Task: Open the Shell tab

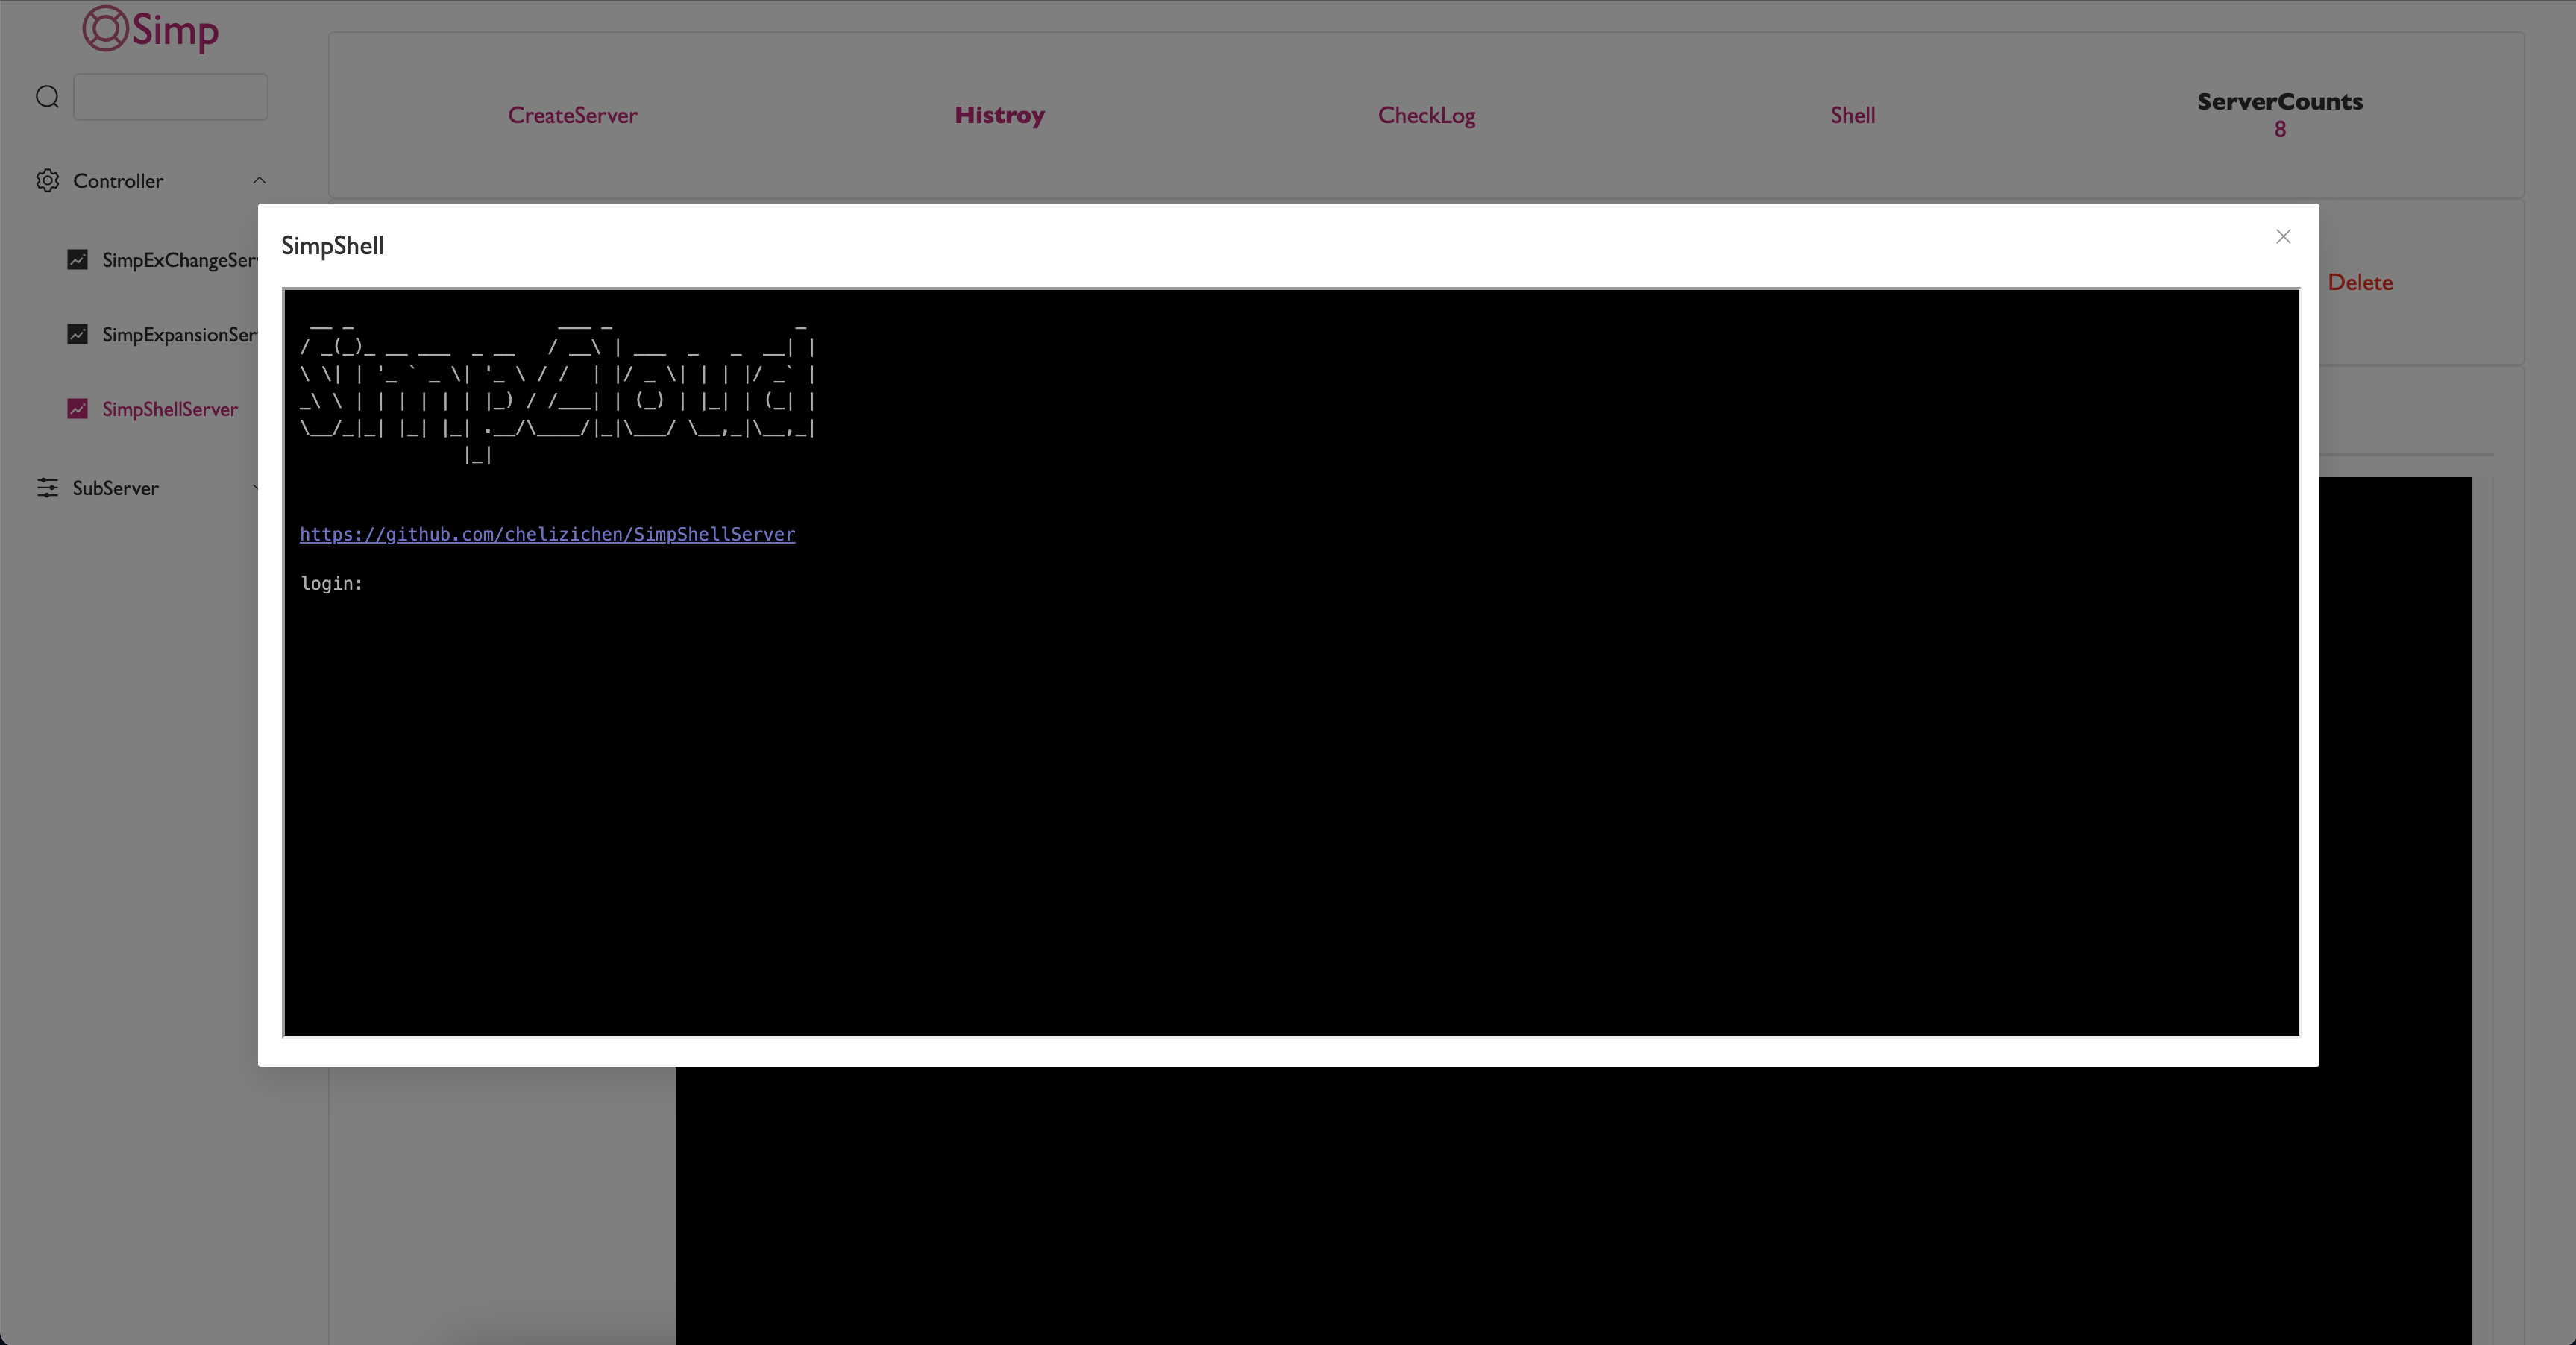Action: point(1852,115)
